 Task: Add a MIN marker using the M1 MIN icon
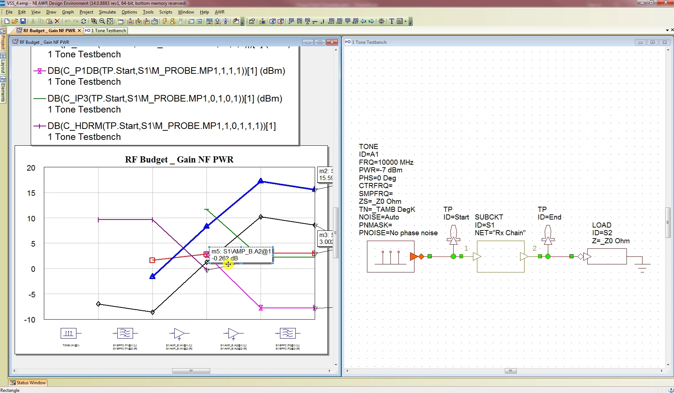pyautogui.click(x=340, y=21)
